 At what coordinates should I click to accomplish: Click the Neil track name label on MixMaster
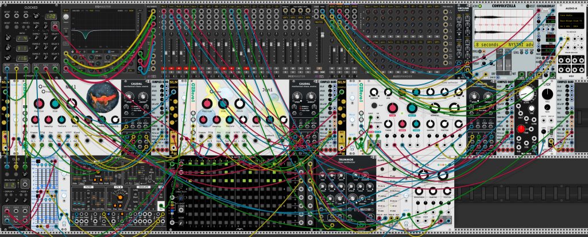pos(164,7)
